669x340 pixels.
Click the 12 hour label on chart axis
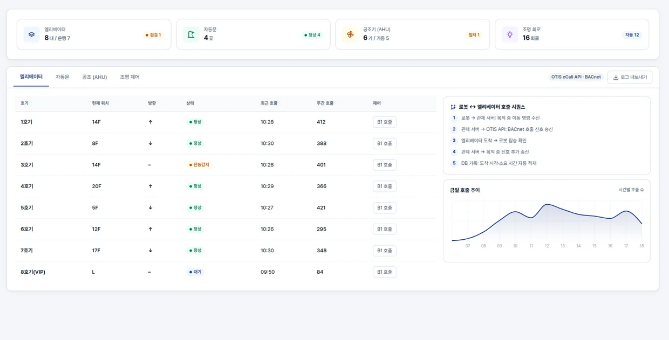[x=547, y=246]
